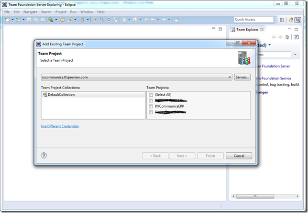Open the Search menu
The image size is (308, 213).
point(46,12)
